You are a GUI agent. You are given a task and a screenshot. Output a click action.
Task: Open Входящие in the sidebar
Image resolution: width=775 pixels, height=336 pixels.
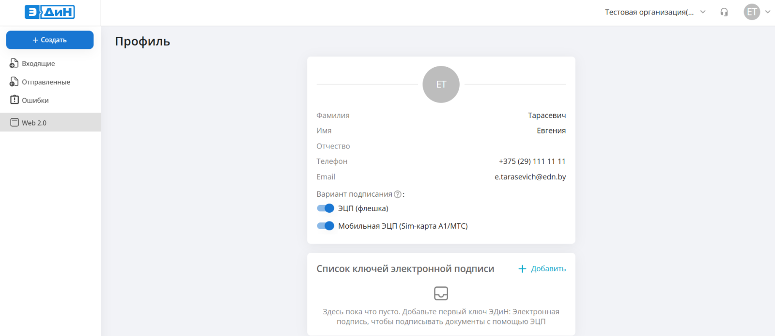pyautogui.click(x=38, y=64)
